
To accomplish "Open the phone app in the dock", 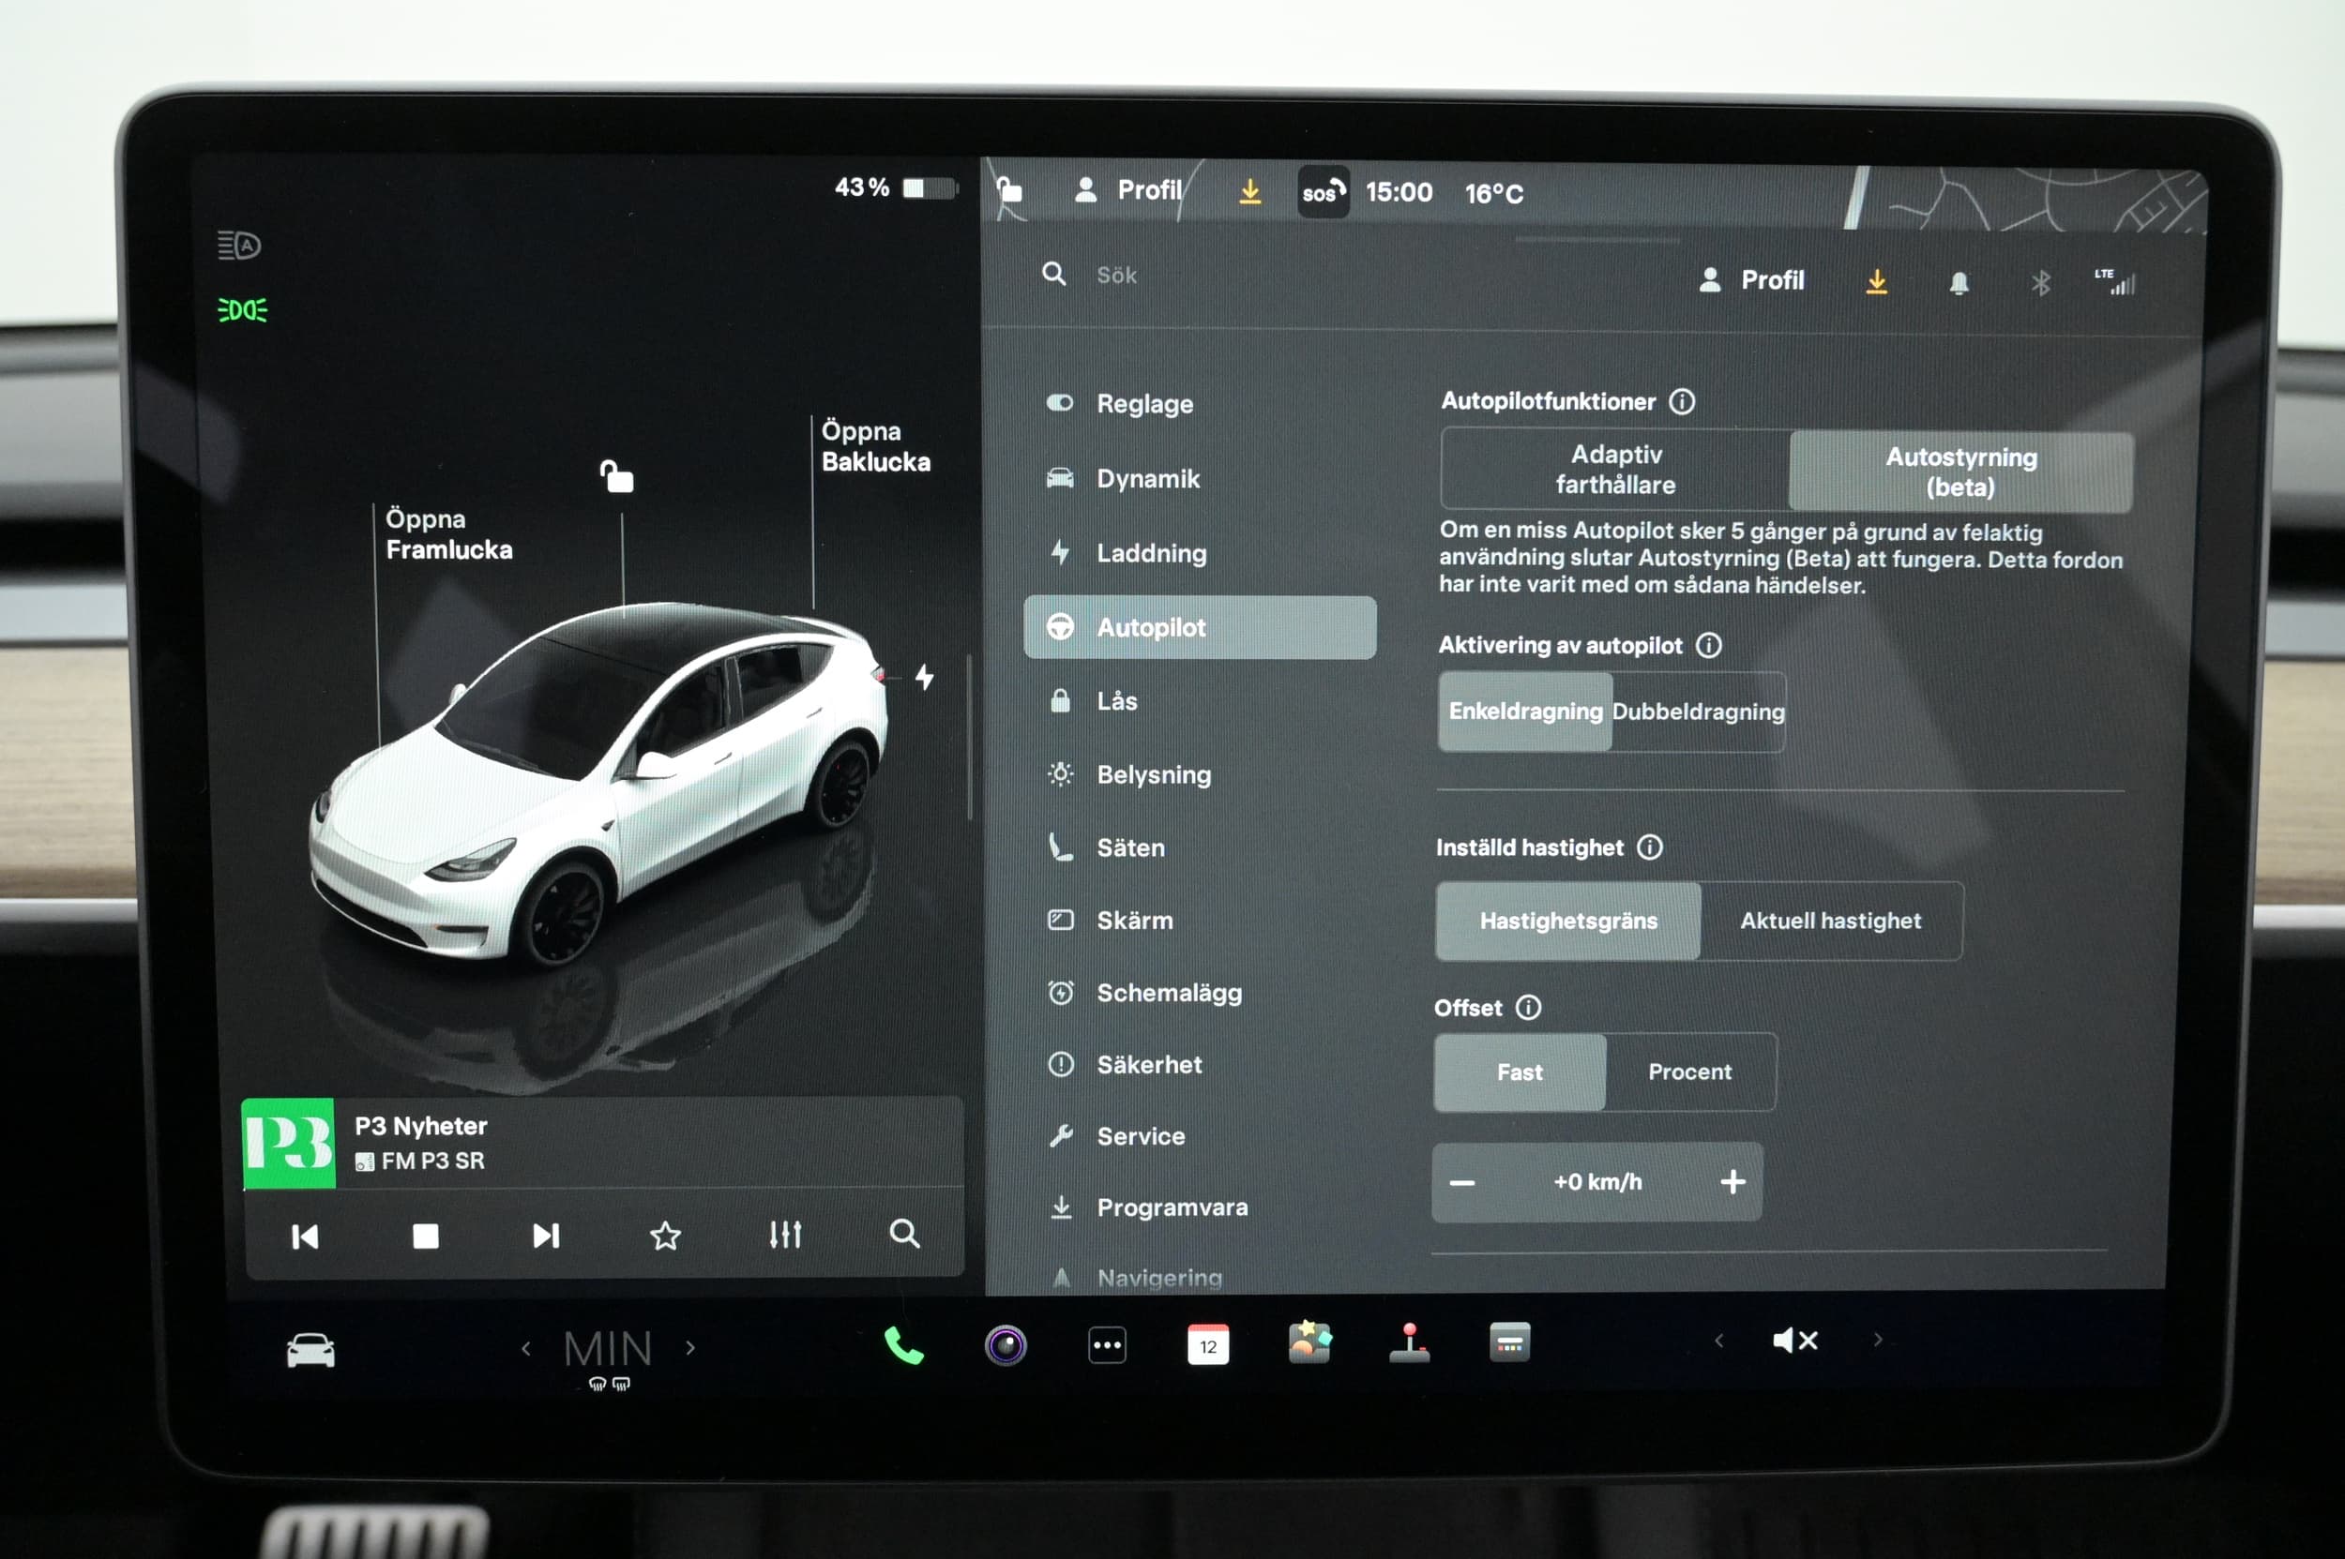I will click(x=903, y=1346).
